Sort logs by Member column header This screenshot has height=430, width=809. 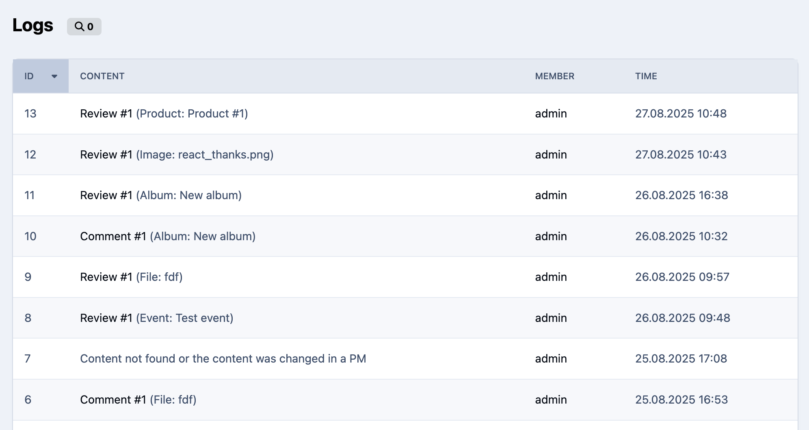(554, 76)
